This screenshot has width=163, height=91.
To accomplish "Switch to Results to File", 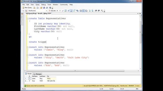I will click(x=86, y=11).
